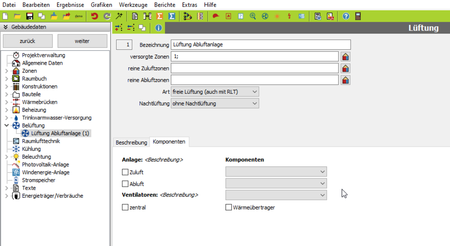Click the new file toolbar icon
The width and height of the screenshot is (450, 246).
point(5,16)
